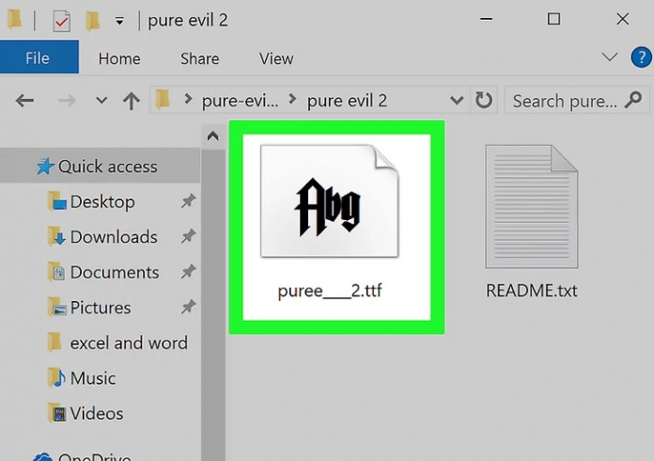654x461 pixels.
Task: Switch to the View tab
Action: pyautogui.click(x=275, y=58)
